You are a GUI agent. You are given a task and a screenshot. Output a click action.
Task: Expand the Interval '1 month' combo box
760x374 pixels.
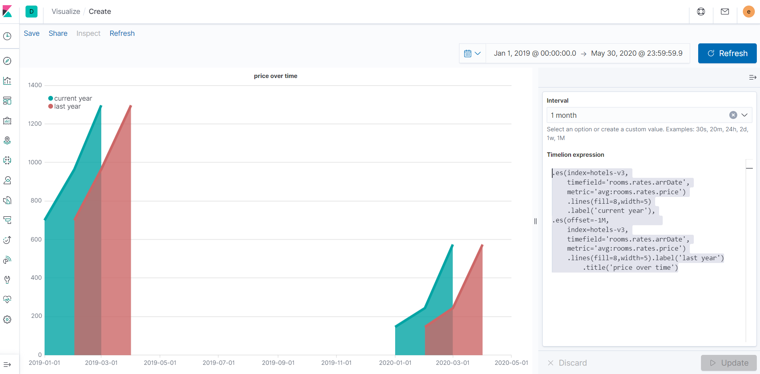[x=649, y=115]
